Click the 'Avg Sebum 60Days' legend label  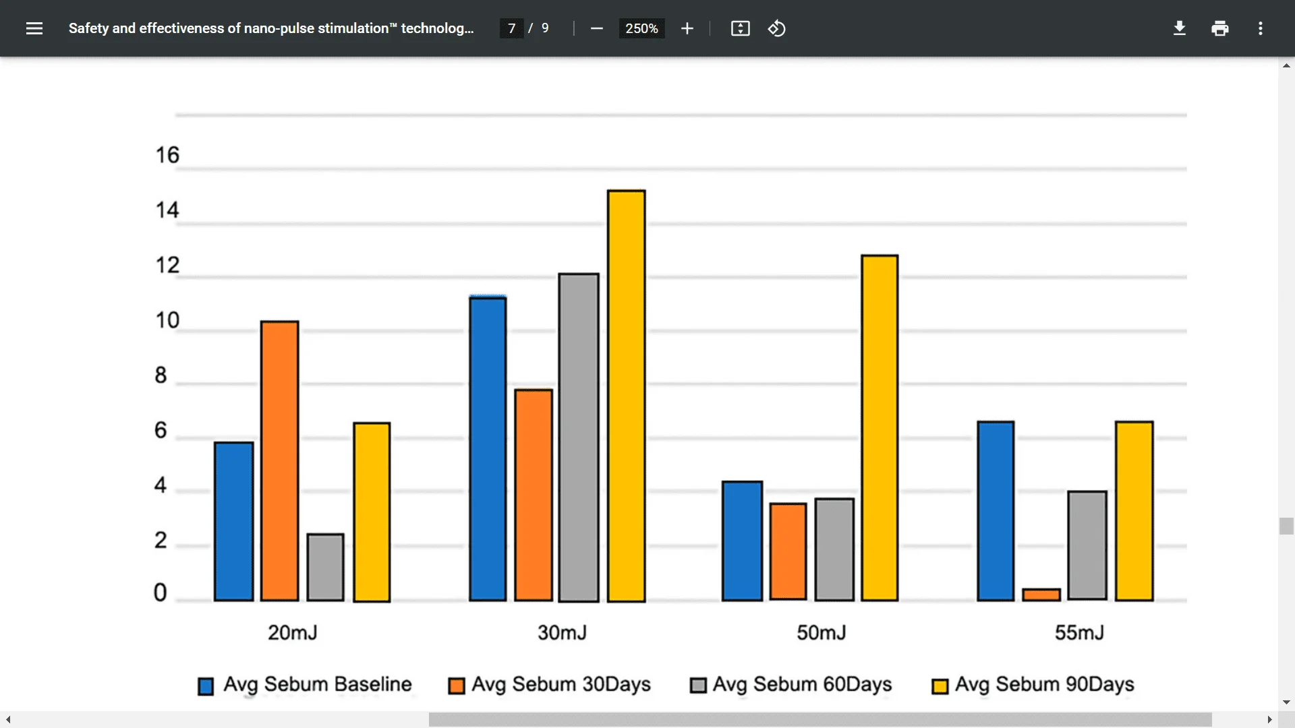[x=803, y=684]
